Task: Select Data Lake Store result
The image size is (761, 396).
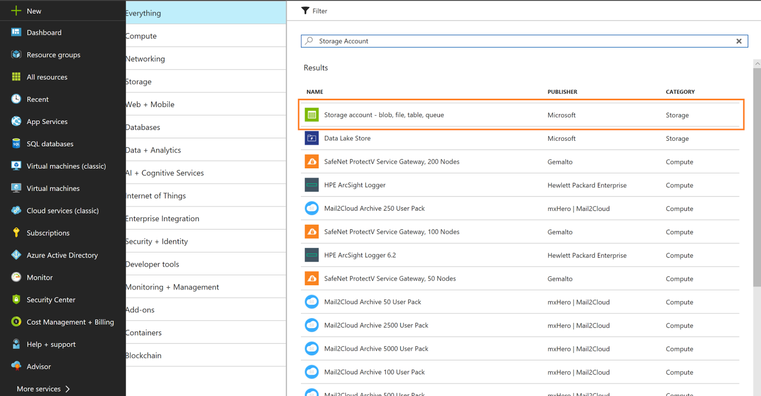Action: [347, 138]
